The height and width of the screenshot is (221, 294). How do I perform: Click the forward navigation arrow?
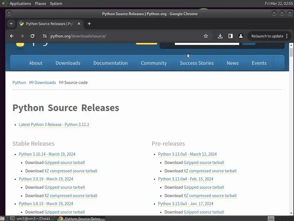(22, 36)
